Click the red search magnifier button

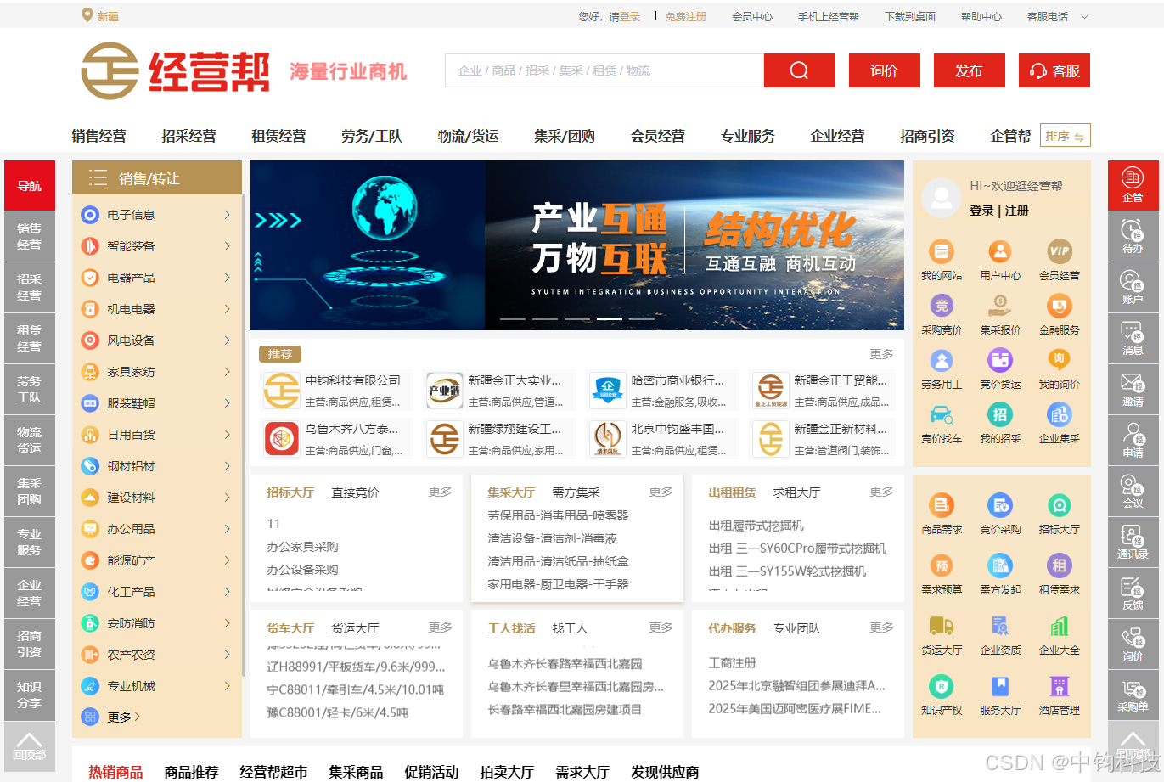[x=799, y=70]
